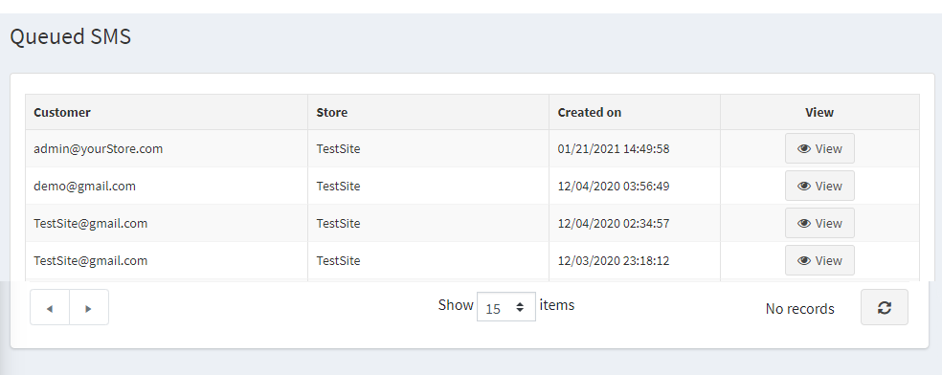Click the View column header
Image resolution: width=942 pixels, height=375 pixels.
pos(819,112)
